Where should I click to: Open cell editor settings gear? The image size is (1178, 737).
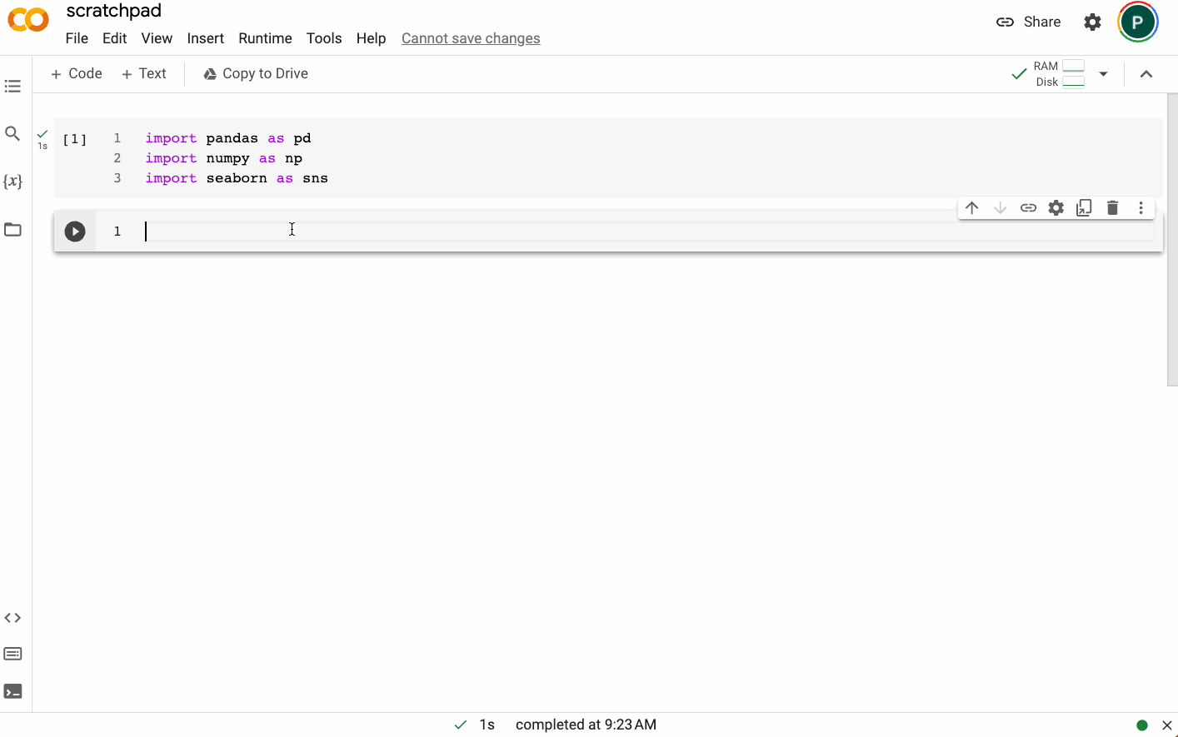(x=1056, y=208)
